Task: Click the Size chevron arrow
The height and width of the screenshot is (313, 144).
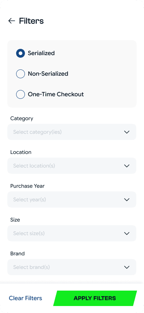Action: click(x=127, y=233)
